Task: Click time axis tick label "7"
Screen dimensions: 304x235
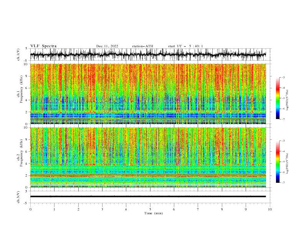Action: [198, 209]
